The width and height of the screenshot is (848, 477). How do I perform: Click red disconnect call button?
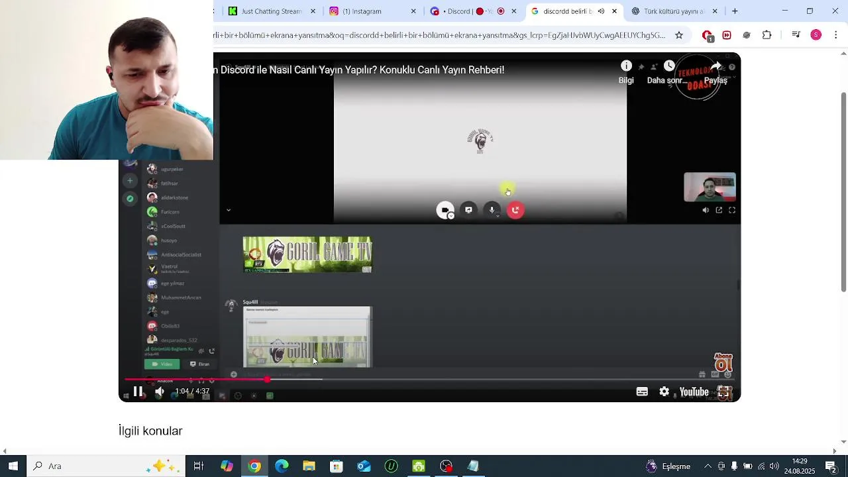point(515,210)
